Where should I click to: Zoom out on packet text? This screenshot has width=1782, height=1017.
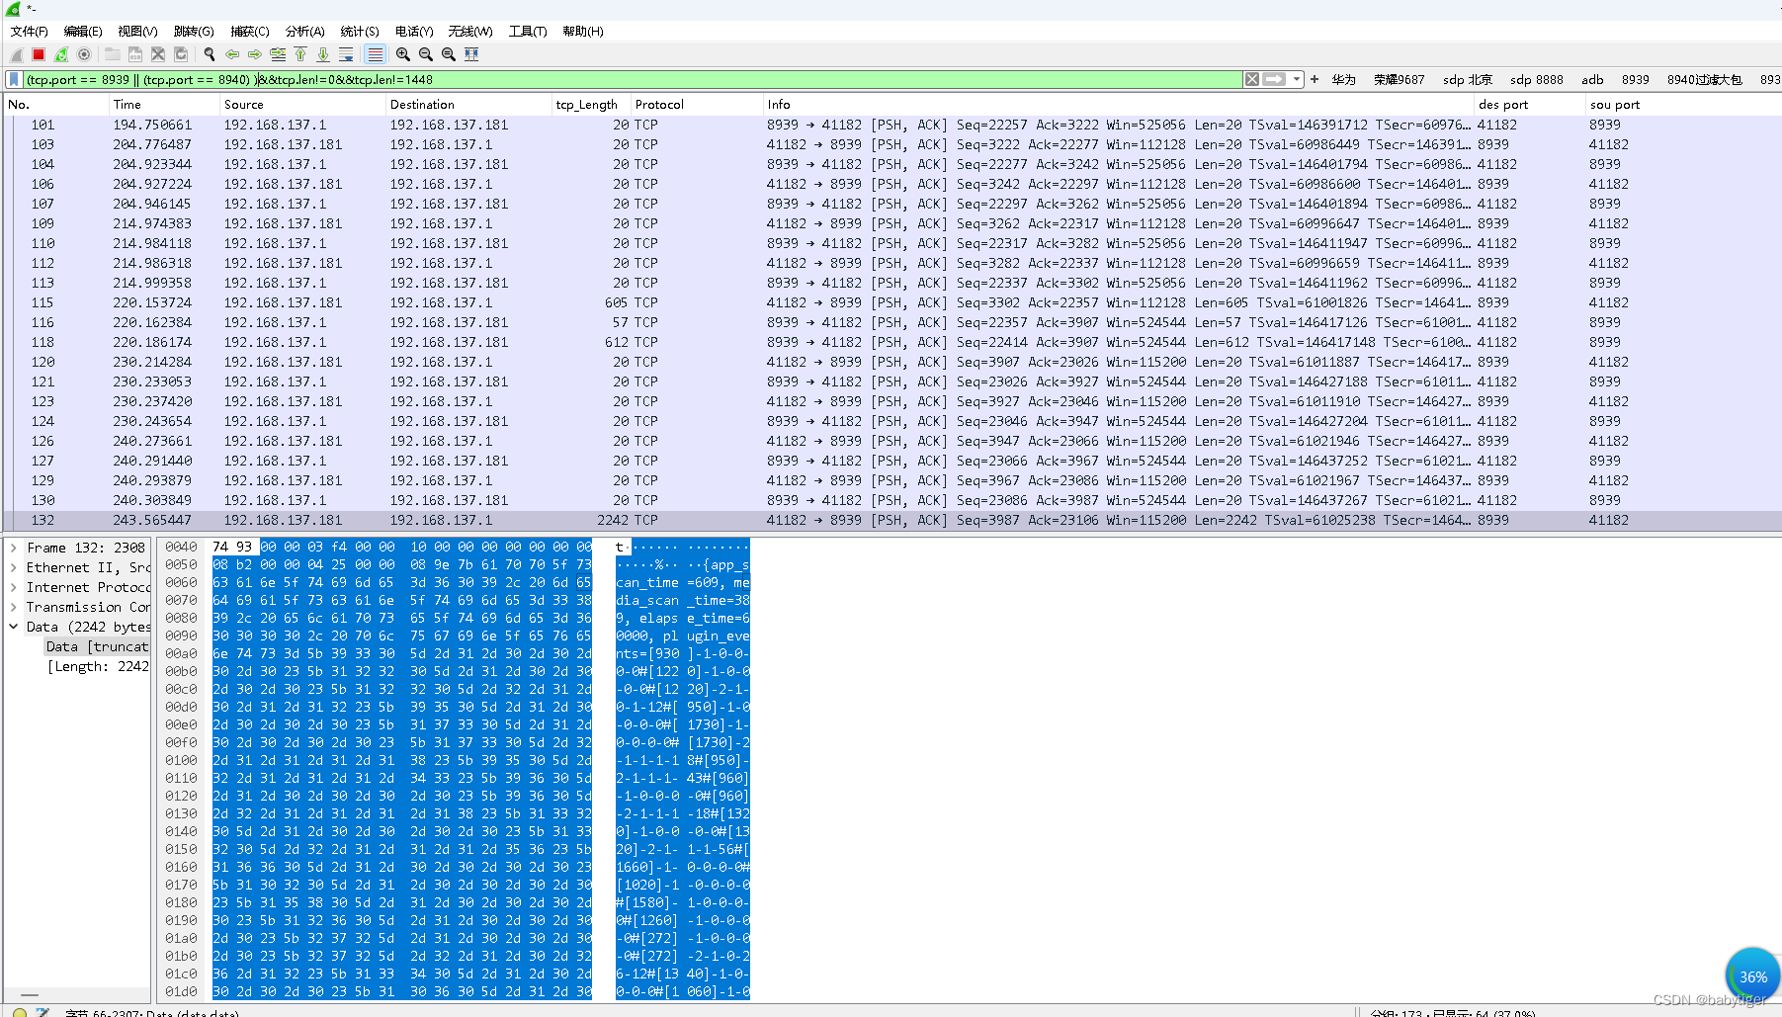tap(426, 54)
